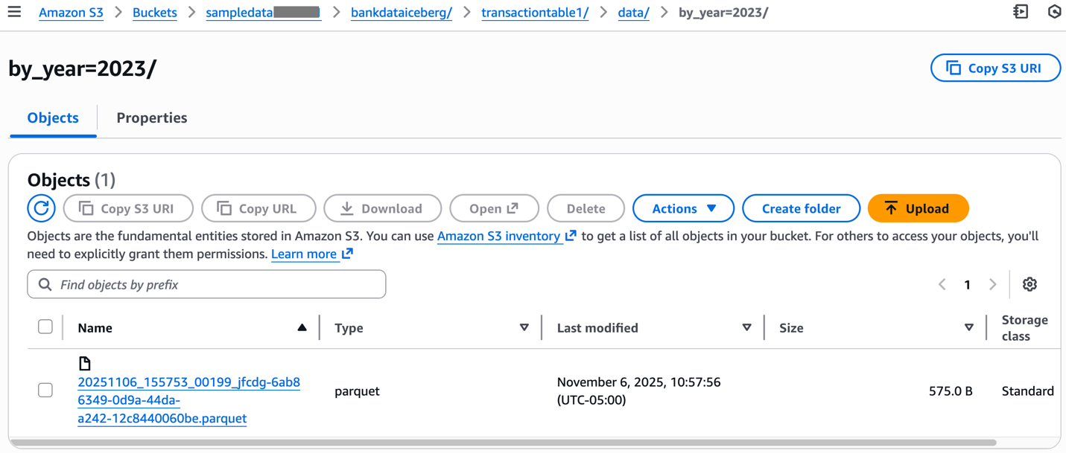Launch AWS CloudShell from the top bar

tap(1020, 11)
